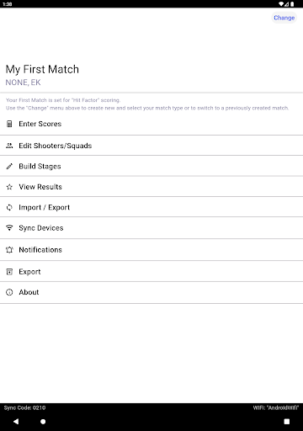Image resolution: width=303 pixels, height=431 pixels.
Task: Tap the archive icon beside Export
Action: (x=9, y=272)
